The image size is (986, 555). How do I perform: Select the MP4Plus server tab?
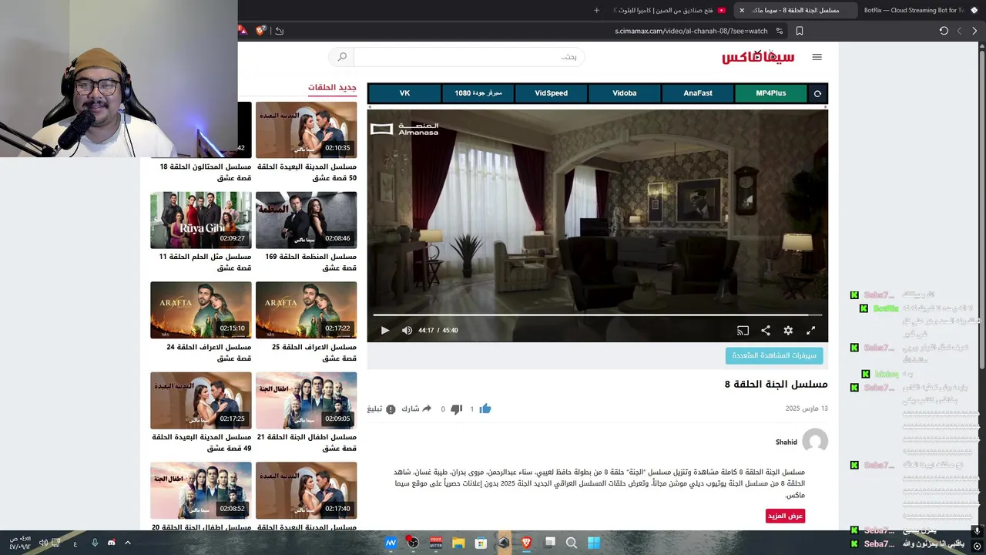click(770, 93)
